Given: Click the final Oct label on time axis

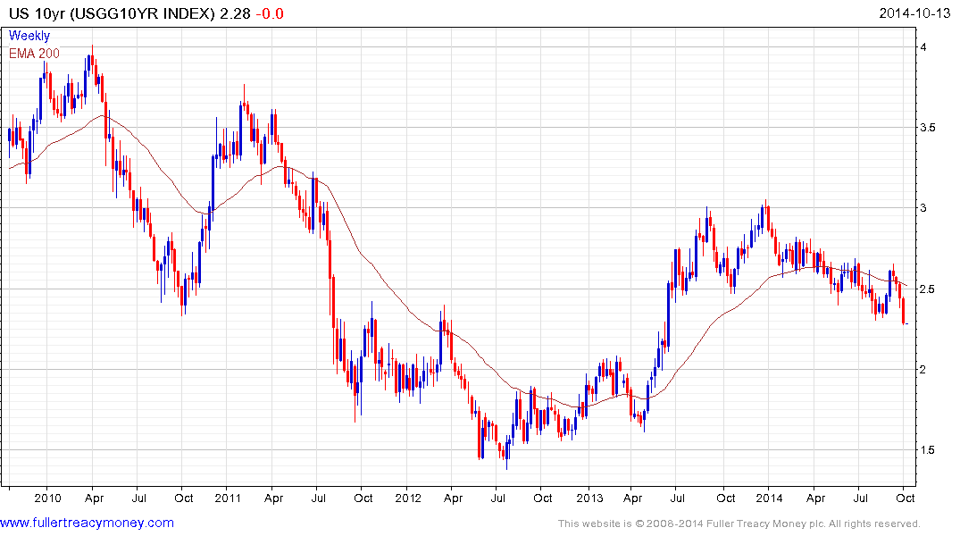Looking at the screenshot, I should [x=906, y=498].
